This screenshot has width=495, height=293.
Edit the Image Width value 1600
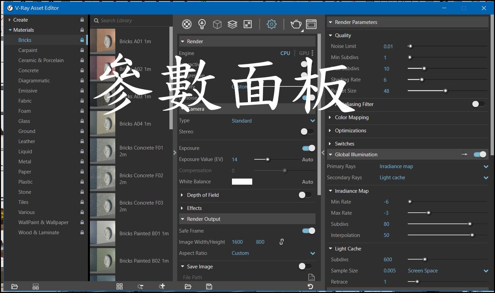tap(237, 242)
